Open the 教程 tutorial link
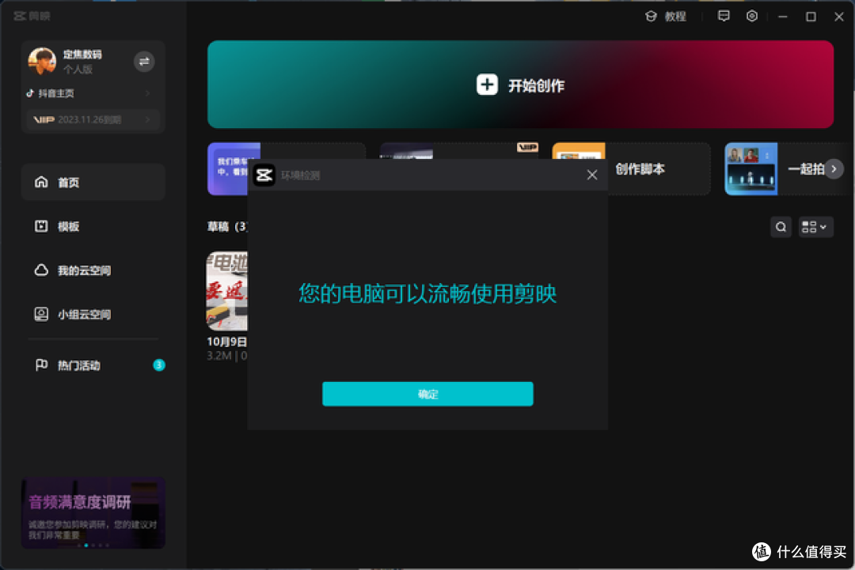855x570 pixels. (665, 17)
